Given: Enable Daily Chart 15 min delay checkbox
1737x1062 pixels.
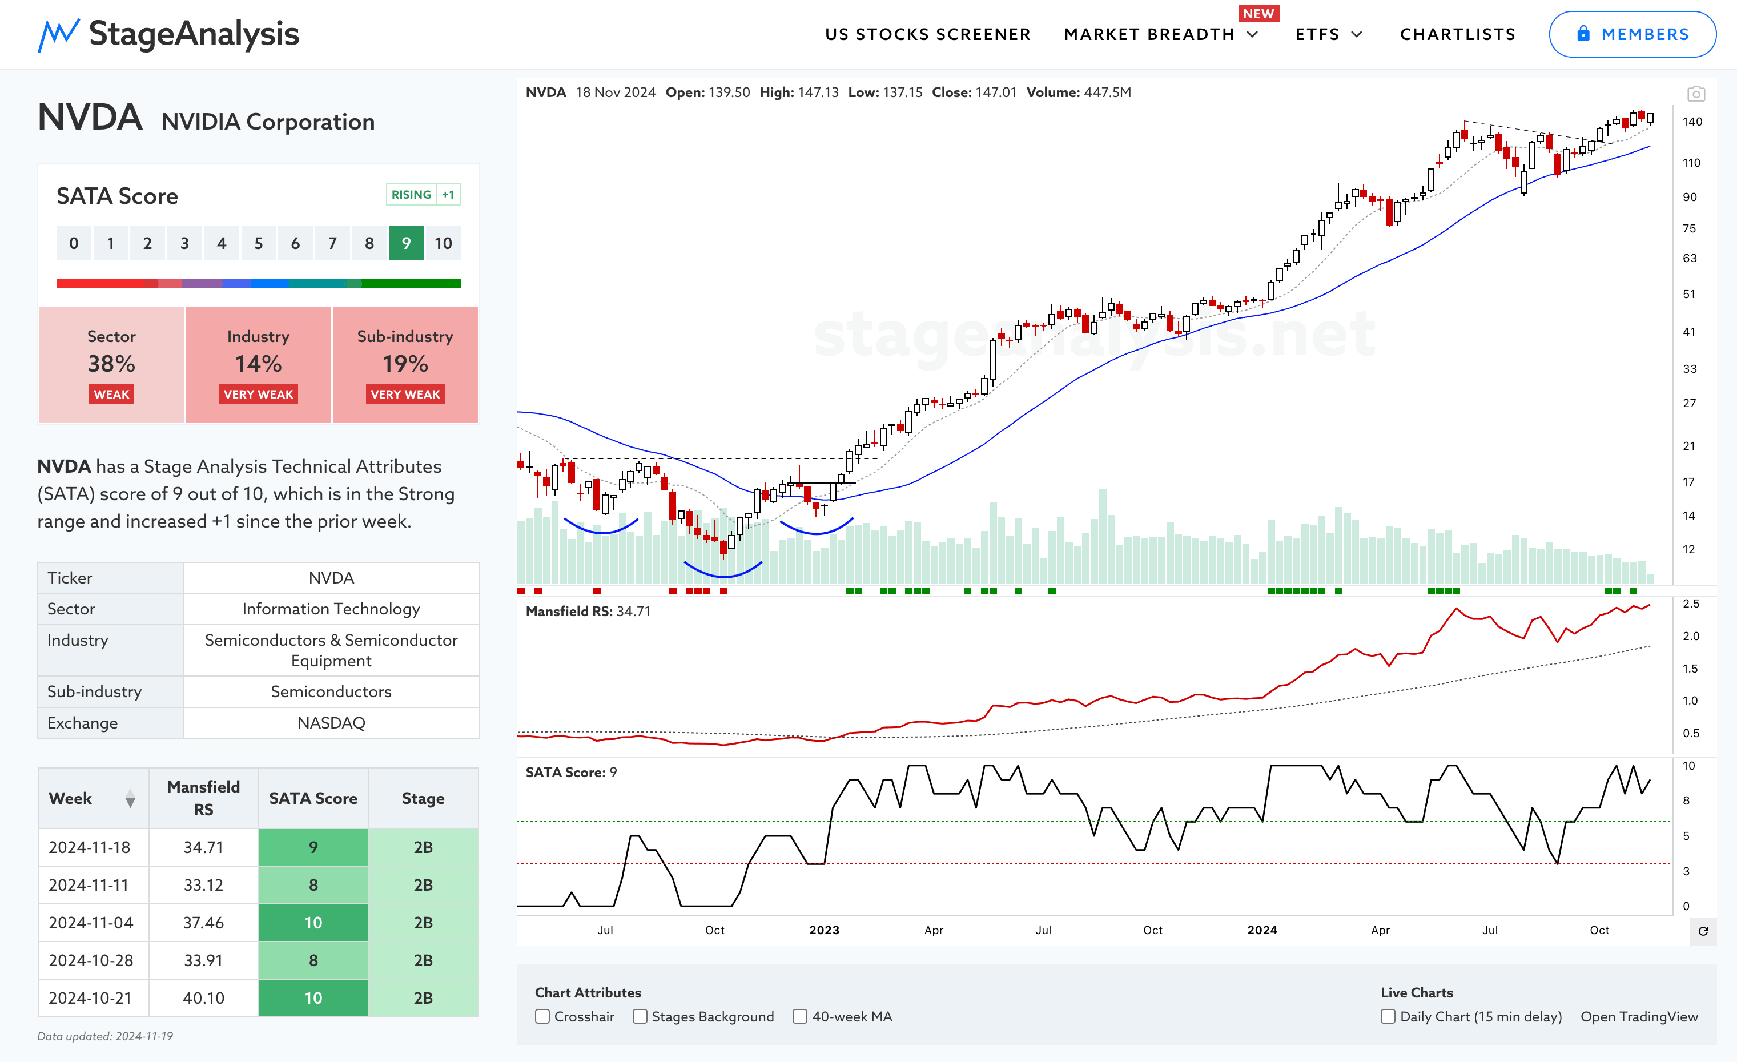Looking at the screenshot, I should [1388, 1016].
